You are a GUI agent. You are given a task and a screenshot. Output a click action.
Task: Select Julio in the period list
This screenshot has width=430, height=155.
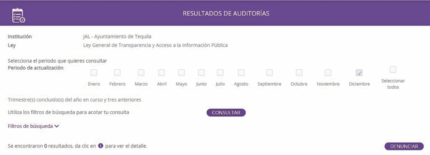pos(220,73)
